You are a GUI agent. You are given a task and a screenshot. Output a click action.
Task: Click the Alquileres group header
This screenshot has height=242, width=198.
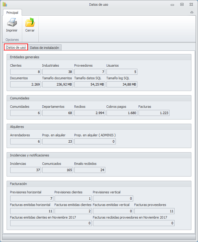(99, 127)
